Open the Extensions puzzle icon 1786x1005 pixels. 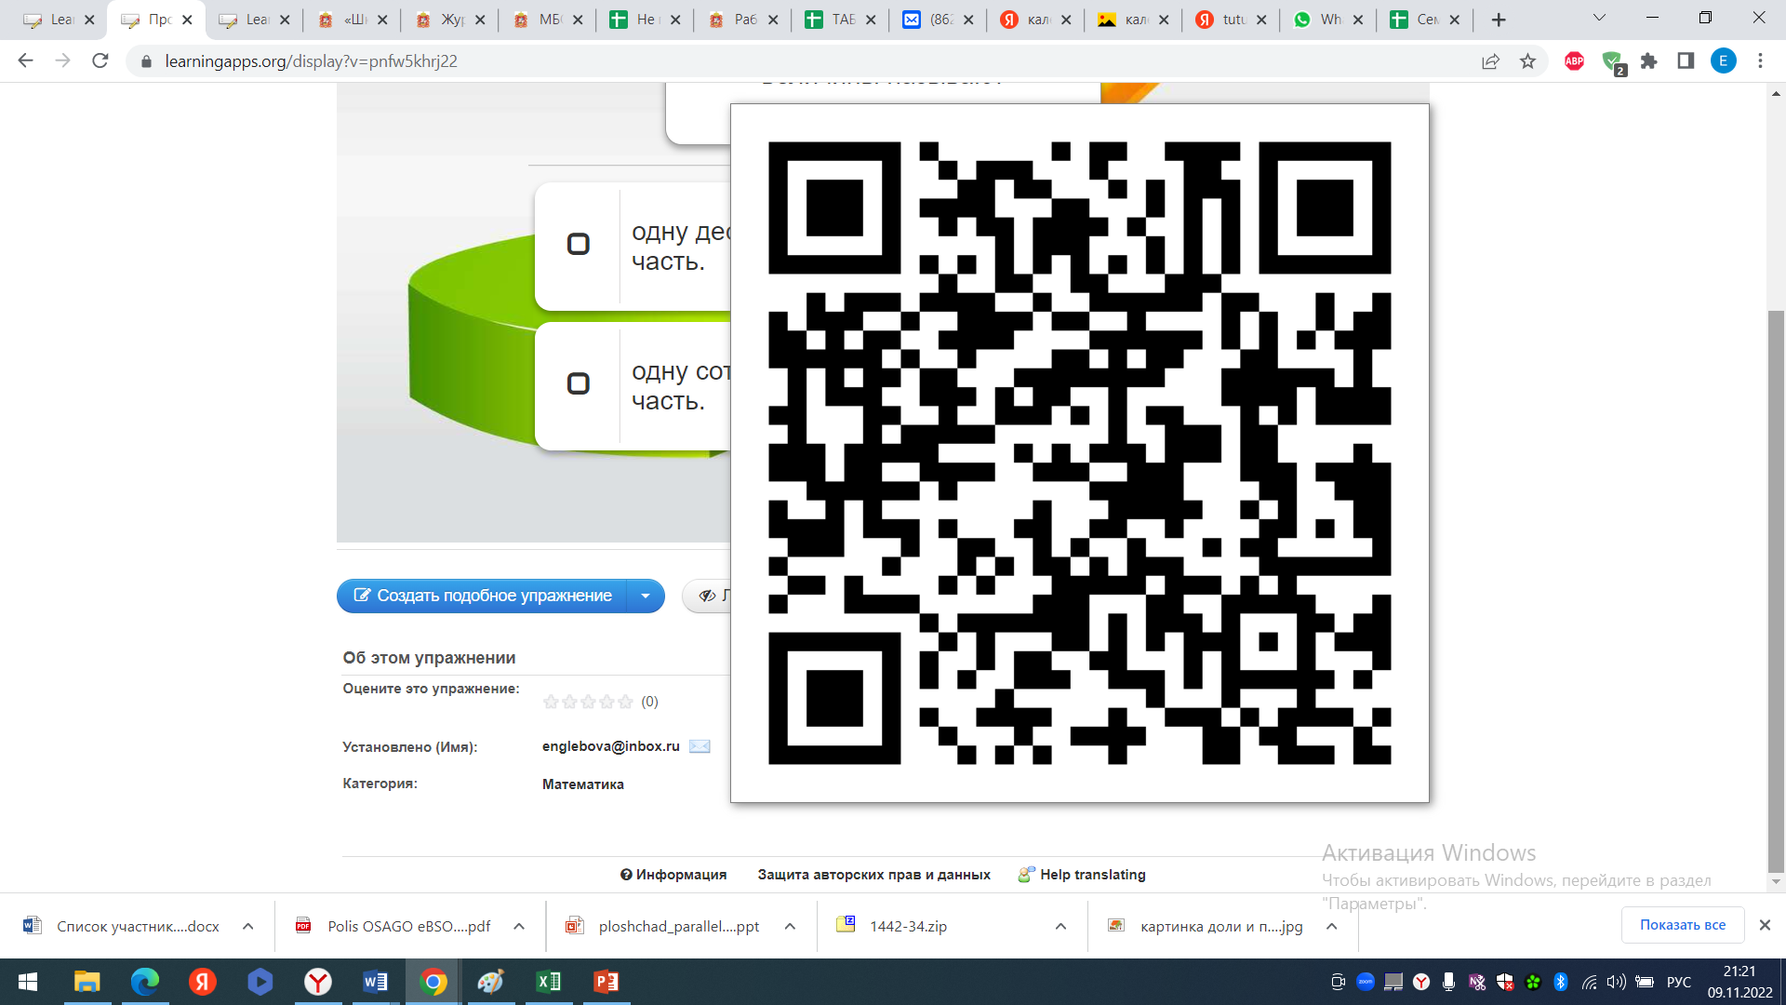(1648, 61)
